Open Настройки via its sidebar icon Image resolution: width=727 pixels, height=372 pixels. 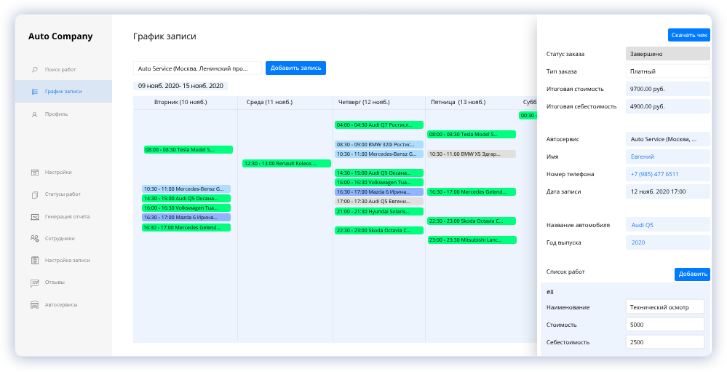(35, 173)
